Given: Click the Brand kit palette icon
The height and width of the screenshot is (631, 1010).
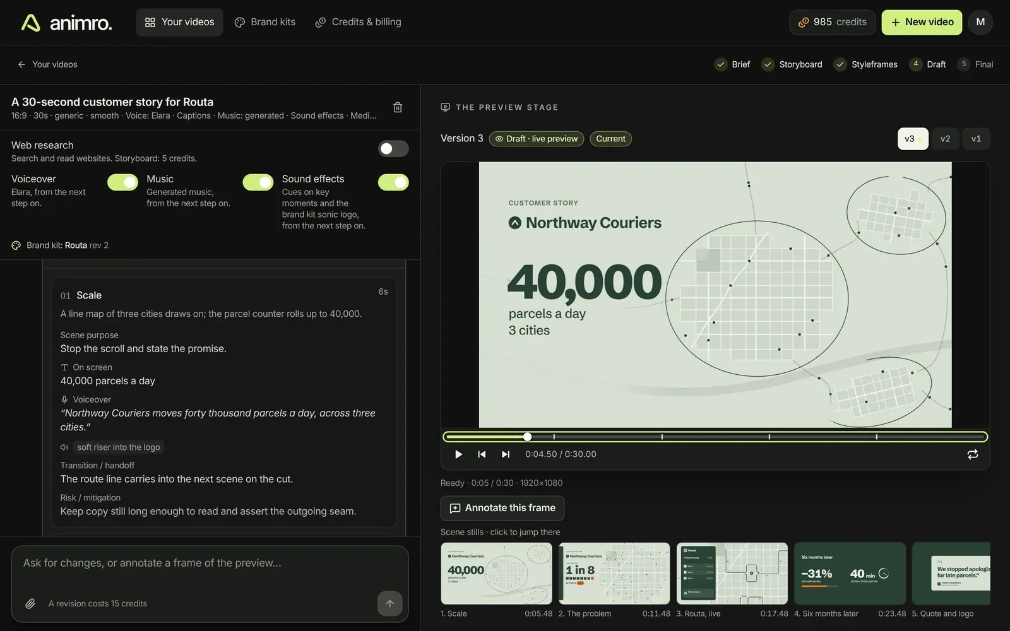Looking at the screenshot, I should [16, 245].
